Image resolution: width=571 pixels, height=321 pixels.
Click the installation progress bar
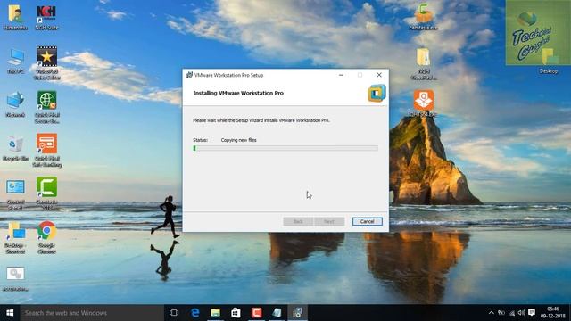[x=285, y=148]
